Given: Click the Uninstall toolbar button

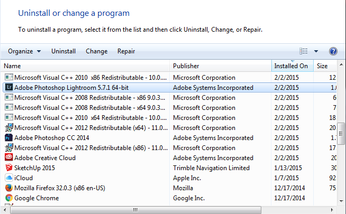Looking at the screenshot, I should [63, 51].
